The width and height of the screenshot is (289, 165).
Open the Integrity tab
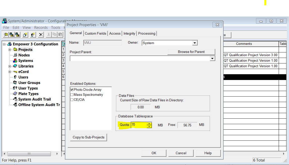coord(129,33)
